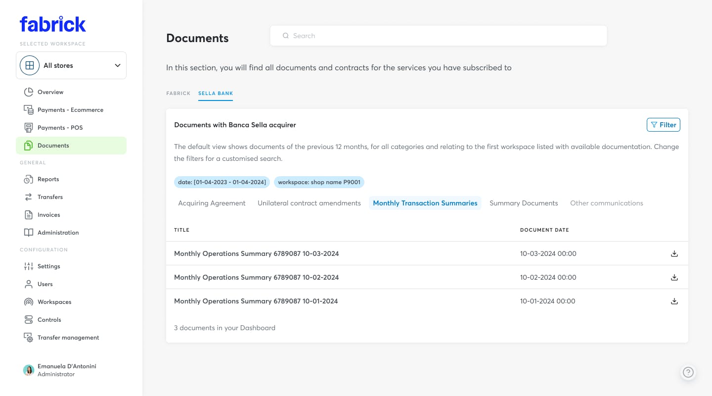Click the Invoices icon in sidebar
Image resolution: width=712 pixels, height=396 pixels.
coord(29,215)
